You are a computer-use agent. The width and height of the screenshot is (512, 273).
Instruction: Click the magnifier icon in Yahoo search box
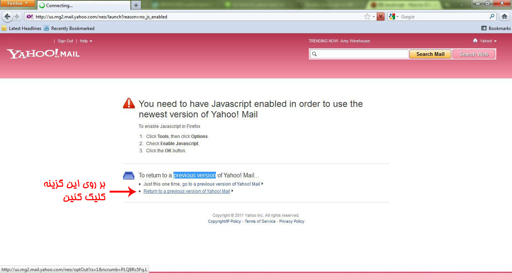tap(314, 54)
